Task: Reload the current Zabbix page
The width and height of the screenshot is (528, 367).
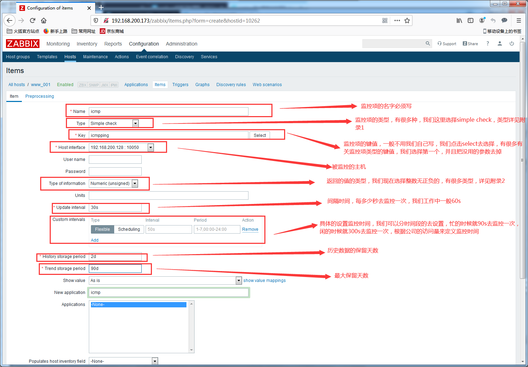Action: [x=32, y=20]
